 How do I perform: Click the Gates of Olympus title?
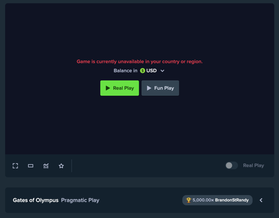click(x=36, y=200)
